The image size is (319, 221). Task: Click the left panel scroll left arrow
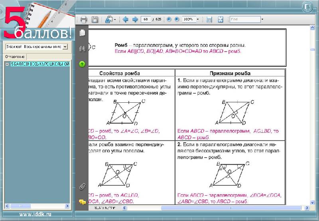click(x=7, y=206)
